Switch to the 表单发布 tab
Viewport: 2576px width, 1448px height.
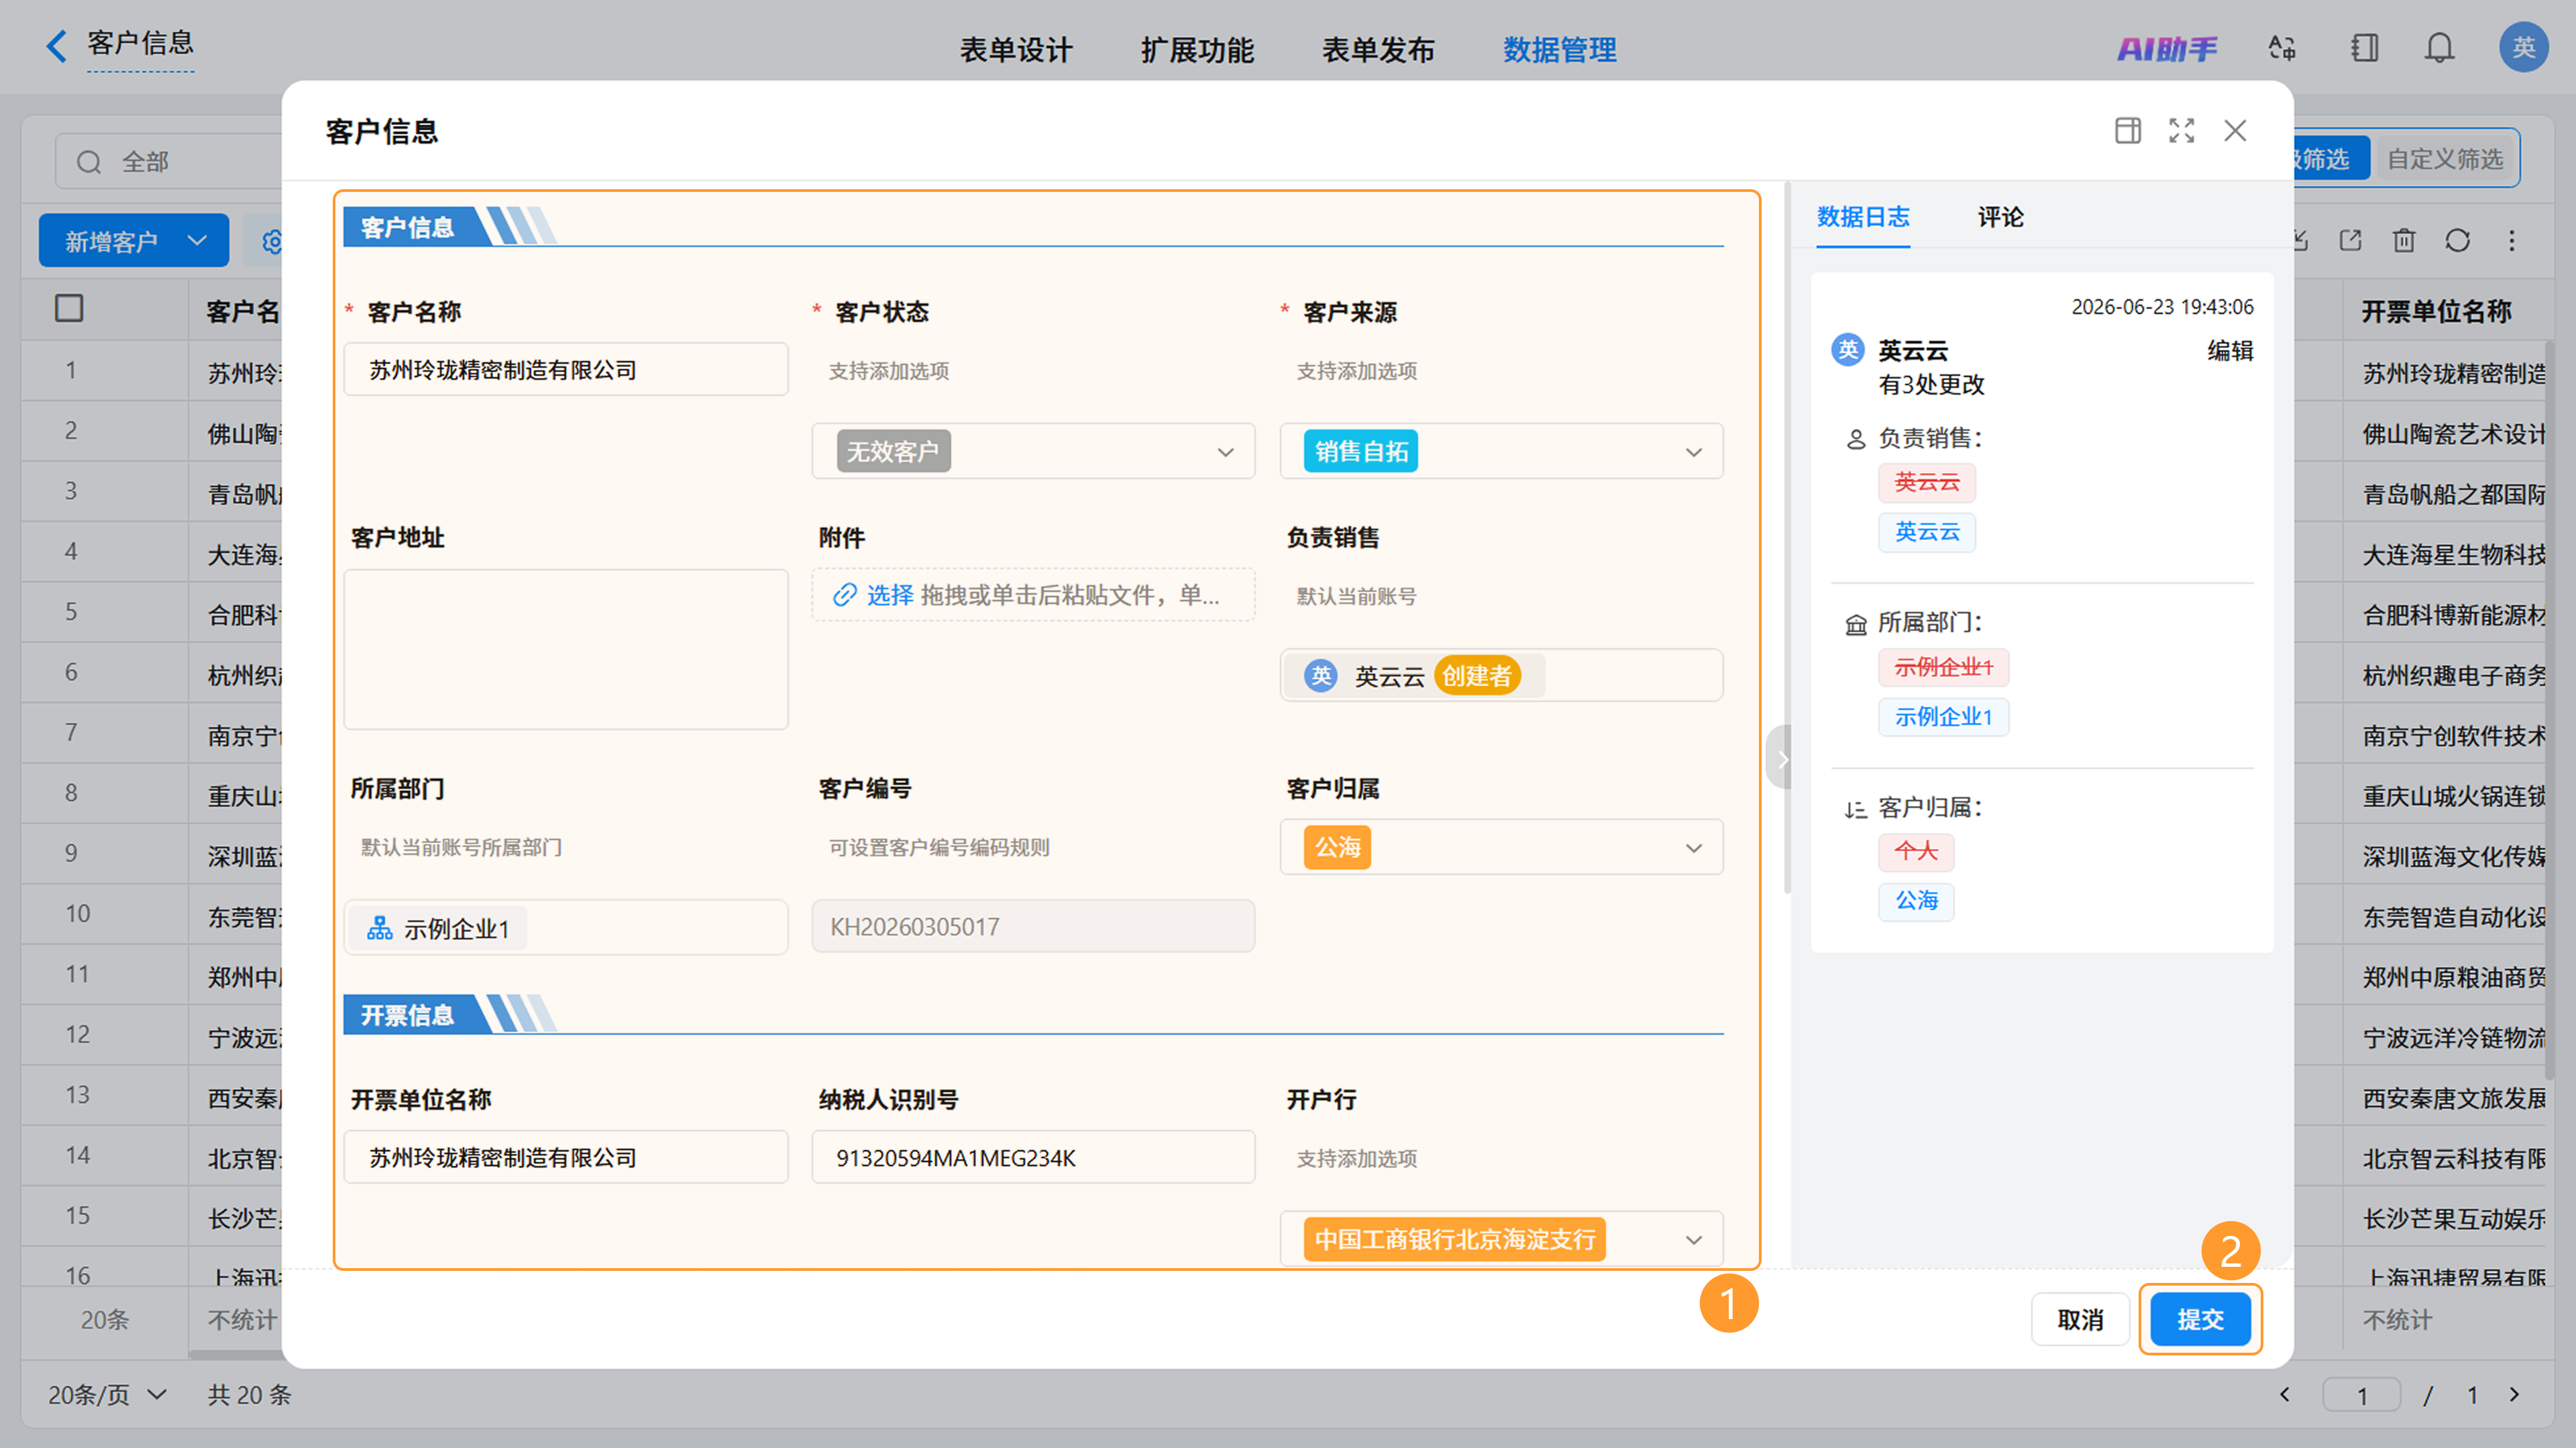(1378, 49)
